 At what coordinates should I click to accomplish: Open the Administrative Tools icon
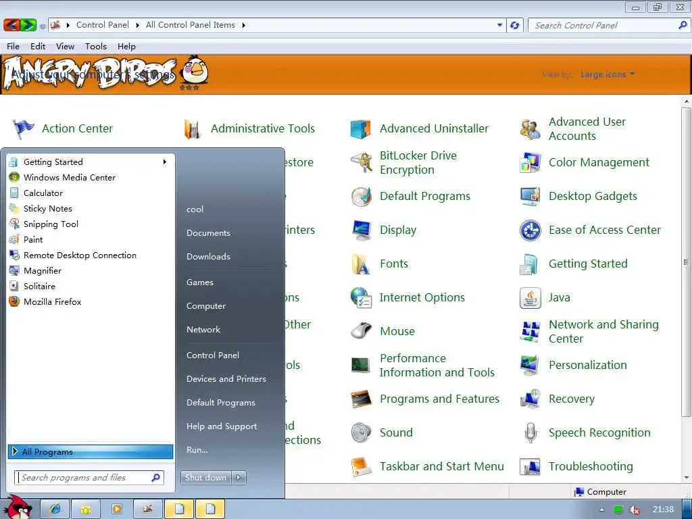193,129
